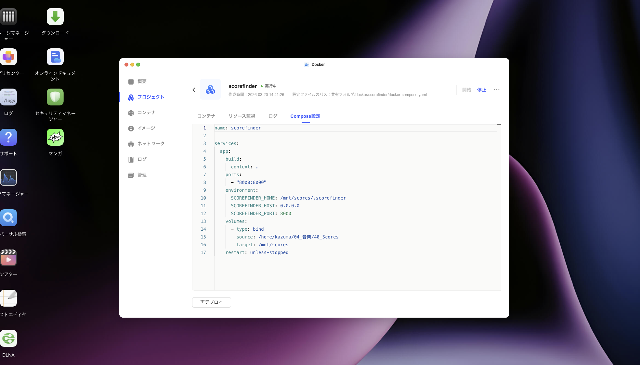
Task: Click the 再デプロイ redeploy button
Action: pyautogui.click(x=211, y=302)
